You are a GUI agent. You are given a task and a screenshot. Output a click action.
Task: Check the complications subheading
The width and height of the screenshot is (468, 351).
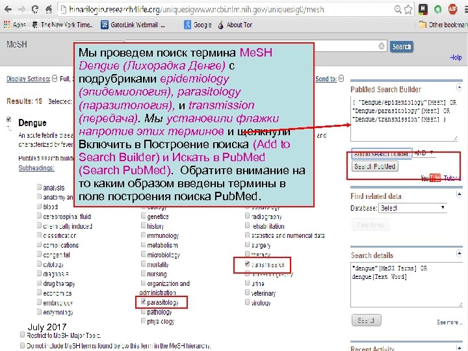pyautogui.click(x=39, y=244)
